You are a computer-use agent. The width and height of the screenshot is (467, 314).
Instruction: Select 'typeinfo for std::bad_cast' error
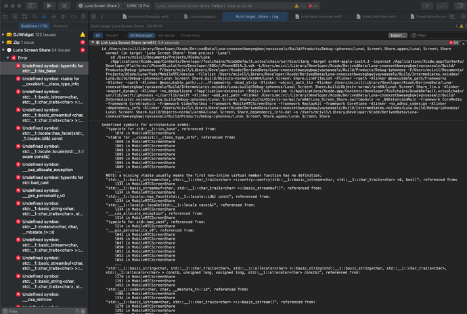pyautogui.click(x=44, y=180)
